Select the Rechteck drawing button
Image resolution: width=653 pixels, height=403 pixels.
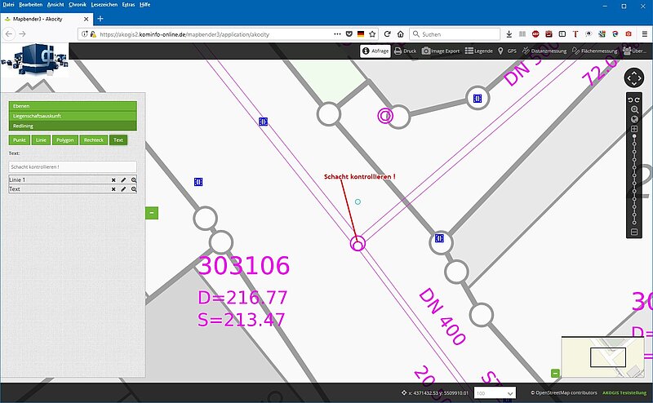point(94,140)
